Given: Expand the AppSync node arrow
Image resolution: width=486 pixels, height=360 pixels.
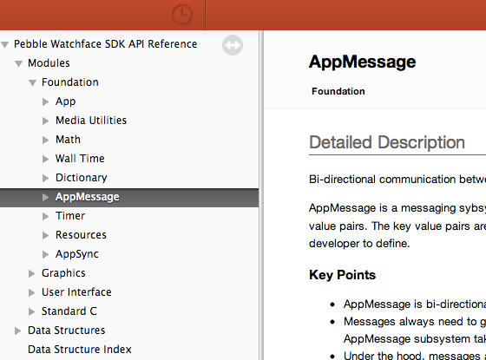Looking at the screenshot, I should (45, 254).
